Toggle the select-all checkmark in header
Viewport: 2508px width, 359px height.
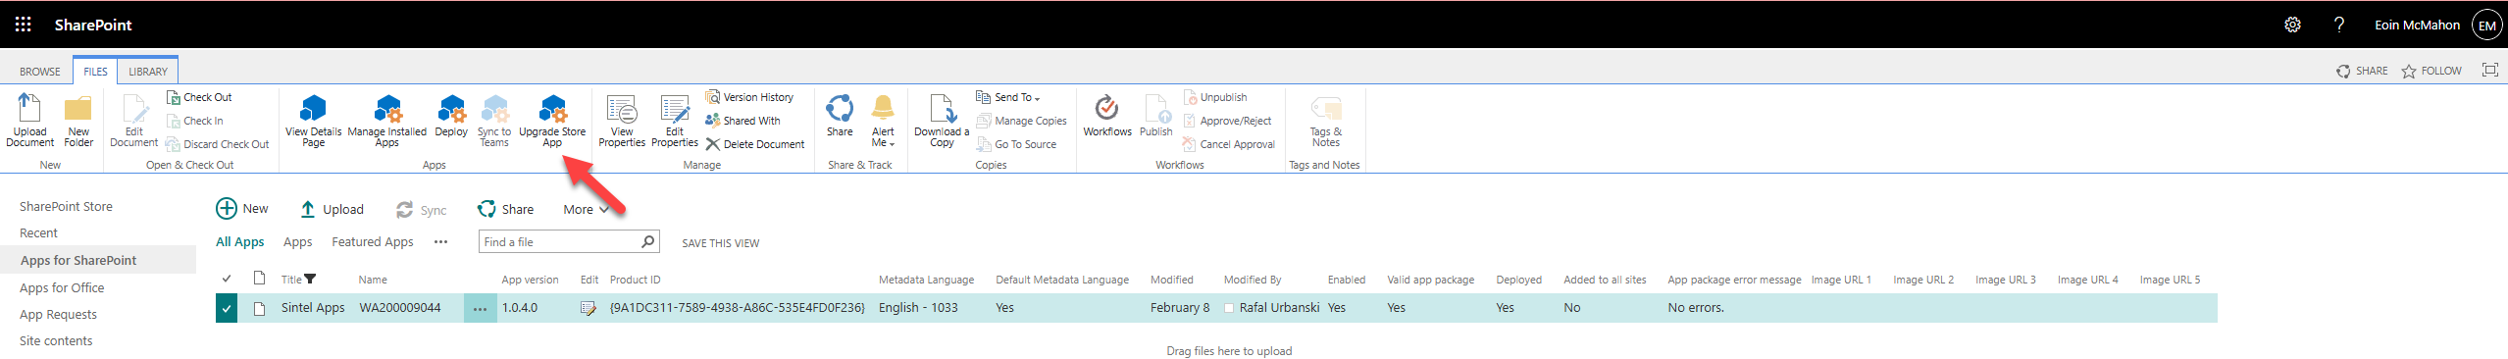(x=227, y=279)
